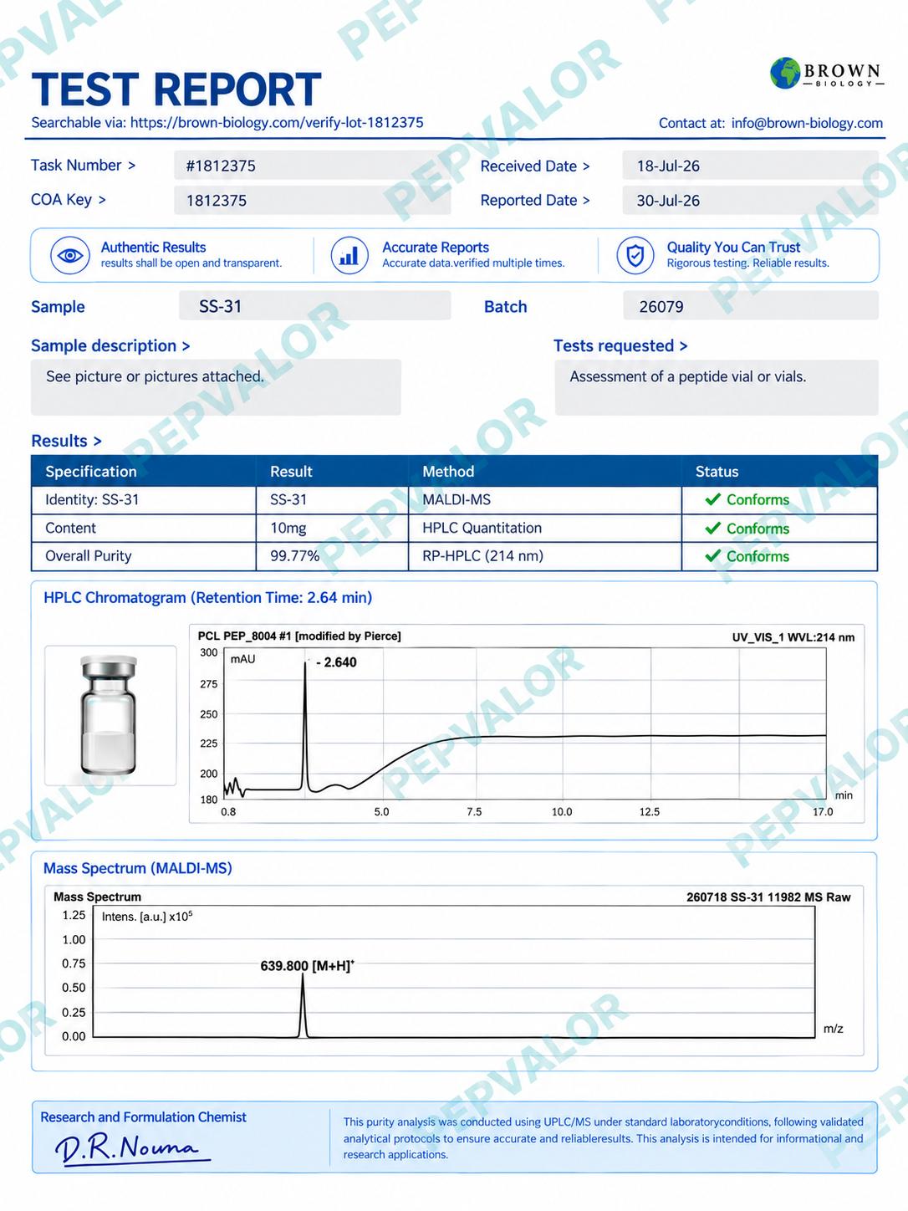The width and height of the screenshot is (908, 1211).
Task: Click the Reported Date field 30-Jul-26
Action: [750, 200]
